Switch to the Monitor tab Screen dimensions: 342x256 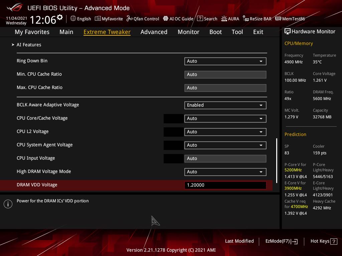click(x=188, y=32)
